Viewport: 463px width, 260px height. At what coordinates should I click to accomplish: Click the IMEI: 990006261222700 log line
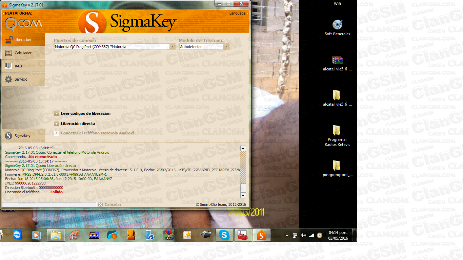click(x=25, y=183)
